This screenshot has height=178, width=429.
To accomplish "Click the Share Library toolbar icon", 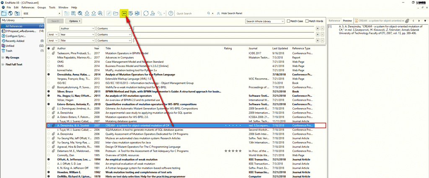I will pos(152,13).
